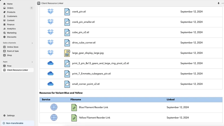Click the Sales channels section label
The width and height of the screenshot is (224, 126).
click(x=10, y=43)
